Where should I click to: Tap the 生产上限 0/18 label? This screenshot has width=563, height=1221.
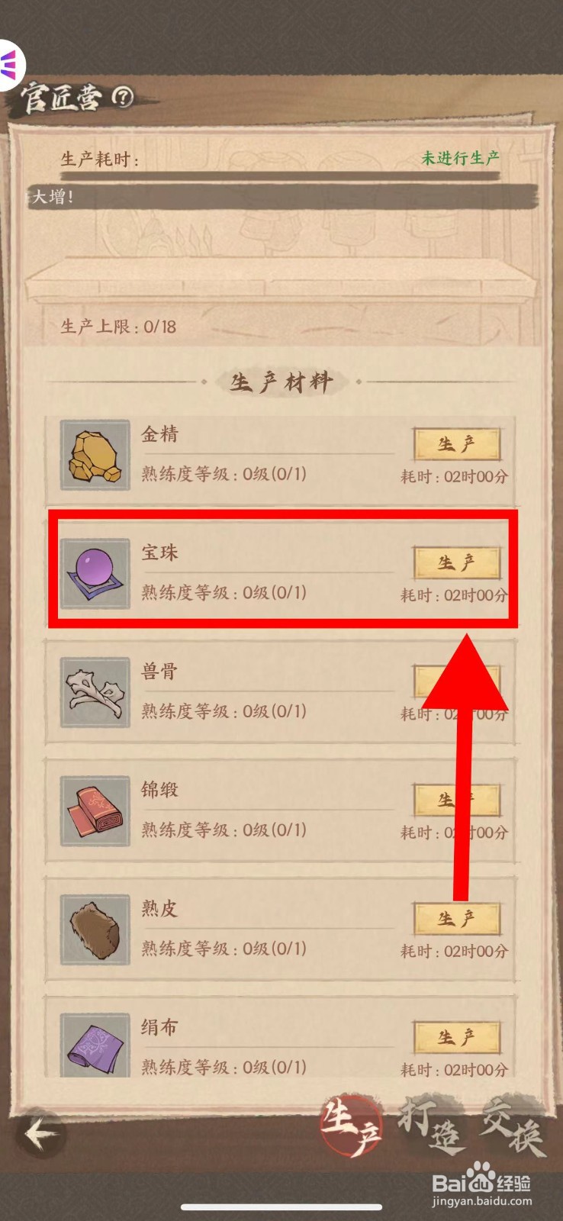[118, 327]
